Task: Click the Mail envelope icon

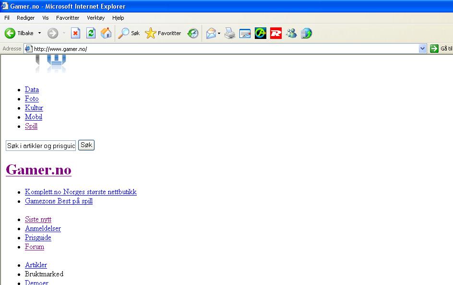Action: click(x=211, y=33)
